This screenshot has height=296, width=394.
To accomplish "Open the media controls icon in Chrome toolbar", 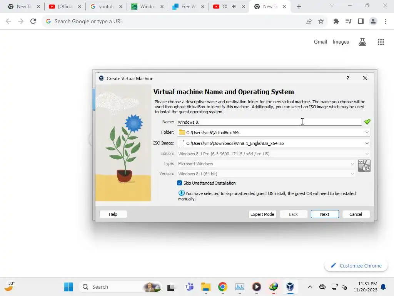I will [348, 22].
